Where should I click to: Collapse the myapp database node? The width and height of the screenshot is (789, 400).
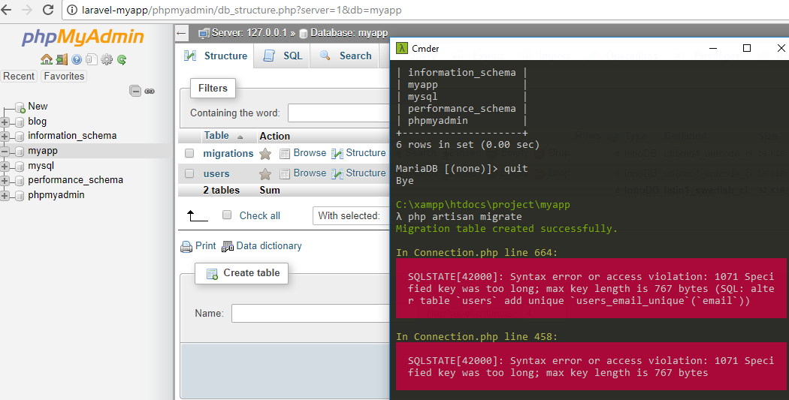[5, 151]
